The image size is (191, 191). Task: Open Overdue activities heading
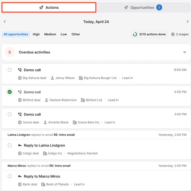click(34, 52)
